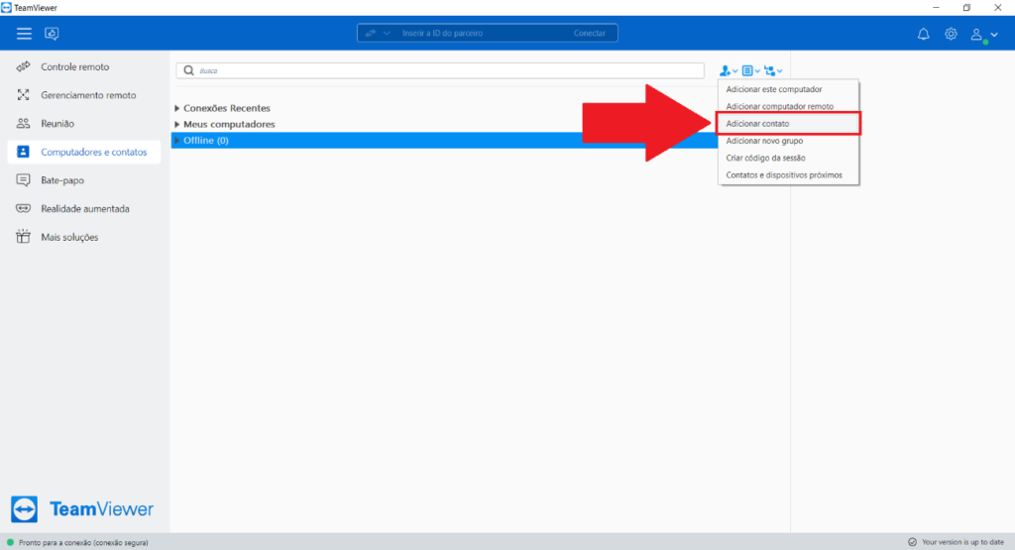Open Controle remoto in the sidebar
The height and width of the screenshot is (550, 1015).
[x=74, y=67]
